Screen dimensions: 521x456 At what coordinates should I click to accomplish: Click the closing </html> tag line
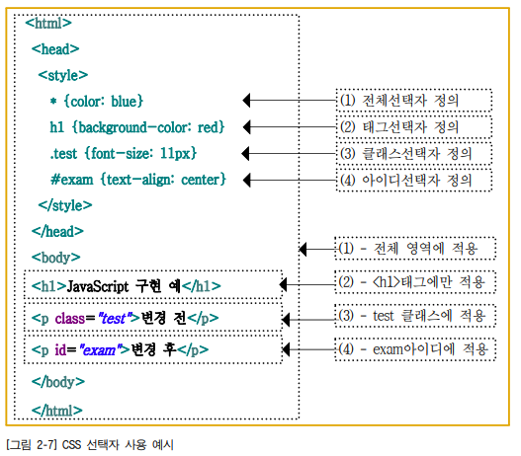(57, 411)
